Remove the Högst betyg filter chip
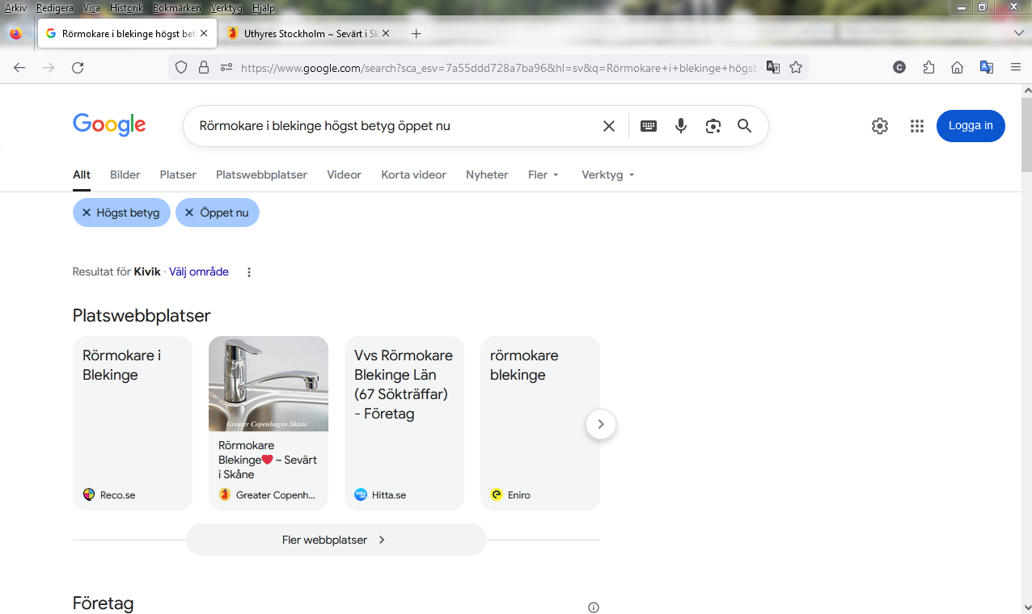 point(87,212)
